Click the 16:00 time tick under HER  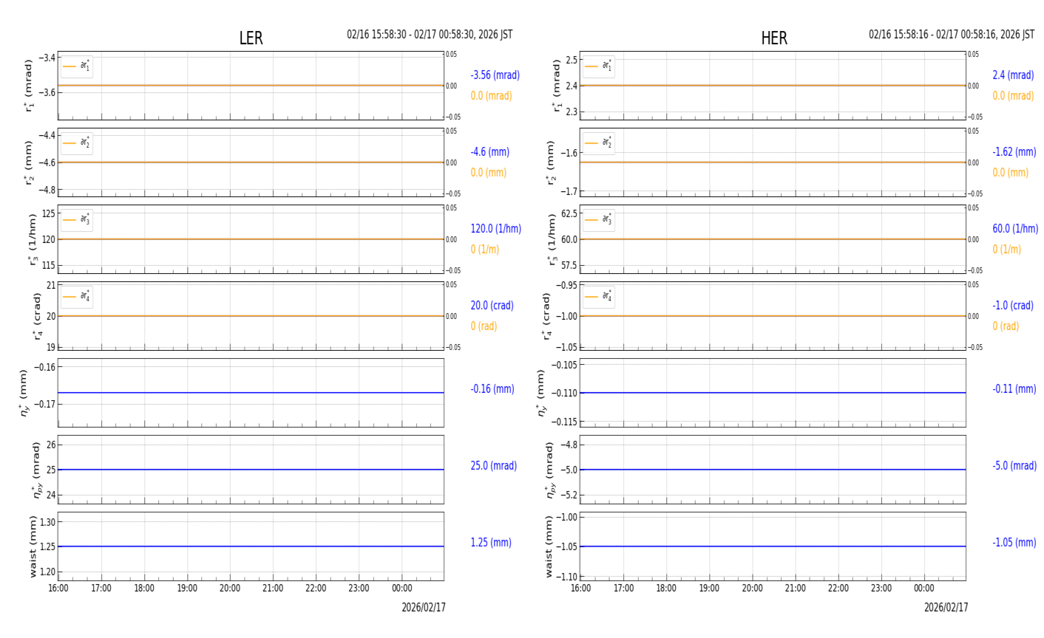[x=580, y=589]
